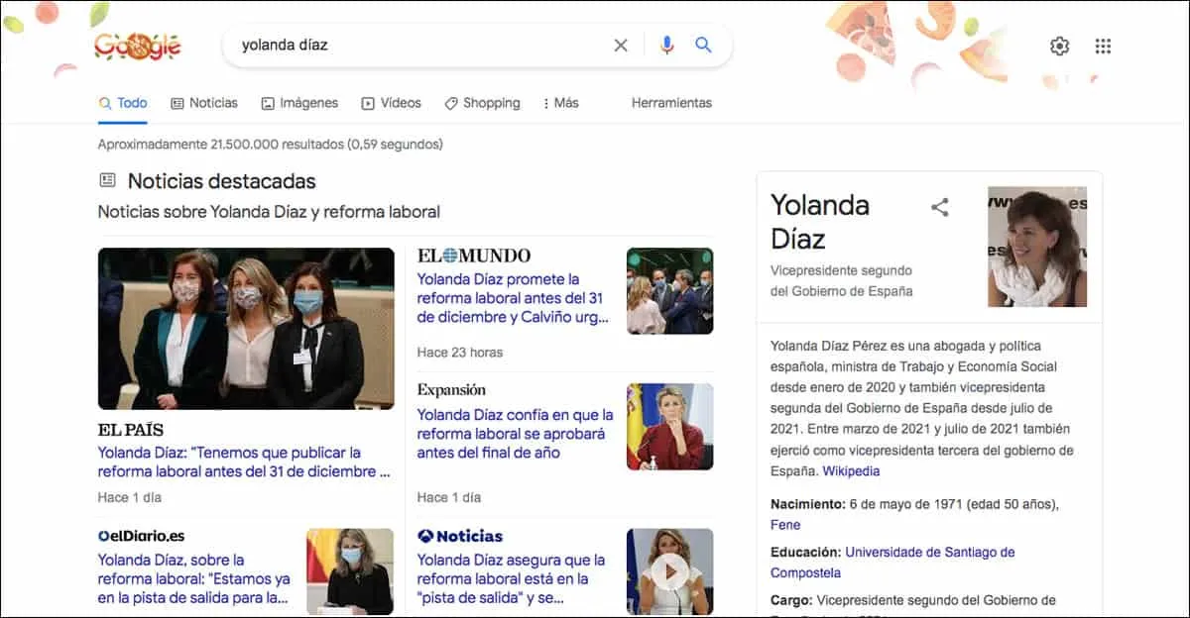The height and width of the screenshot is (618, 1190).
Task: Open settings gear icon
Action: coord(1060,46)
